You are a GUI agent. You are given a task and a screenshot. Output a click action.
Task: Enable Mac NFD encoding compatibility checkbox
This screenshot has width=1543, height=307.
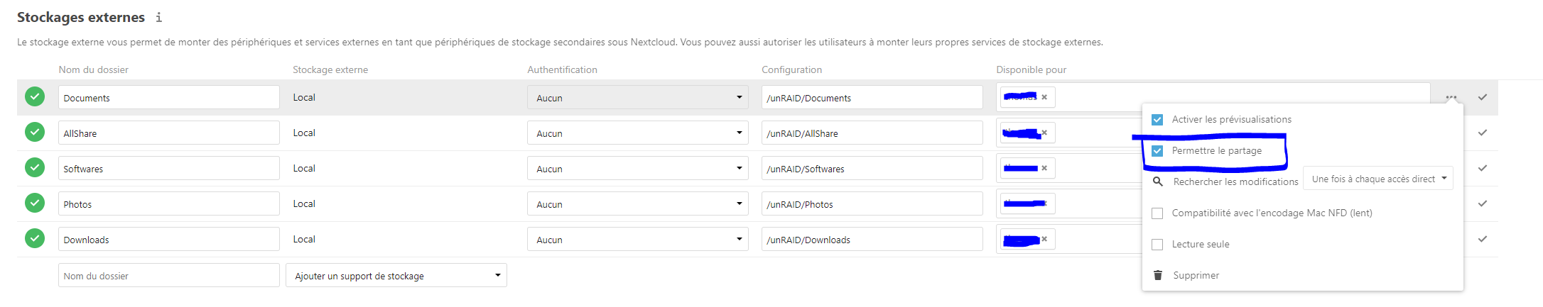pyautogui.click(x=1157, y=213)
